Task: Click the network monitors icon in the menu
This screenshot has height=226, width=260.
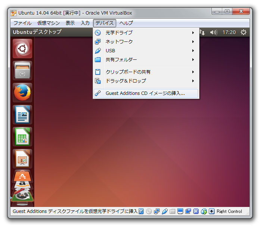Action: [x=97, y=41]
